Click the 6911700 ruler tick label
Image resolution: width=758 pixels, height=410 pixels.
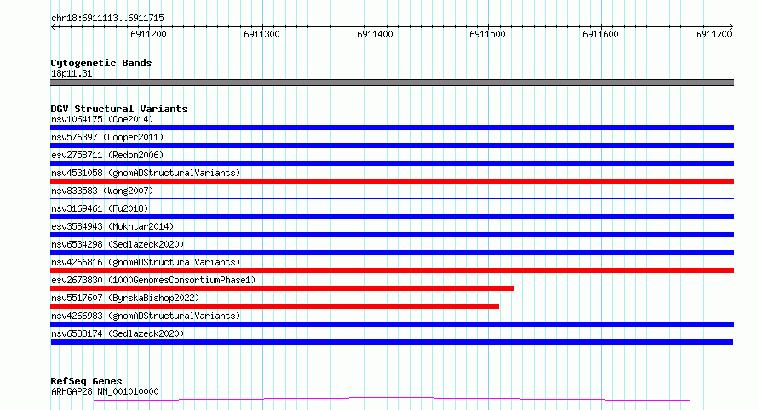(x=714, y=34)
